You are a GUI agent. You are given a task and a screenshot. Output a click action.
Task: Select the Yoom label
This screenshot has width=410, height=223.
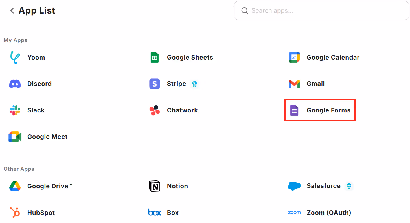coord(36,57)
